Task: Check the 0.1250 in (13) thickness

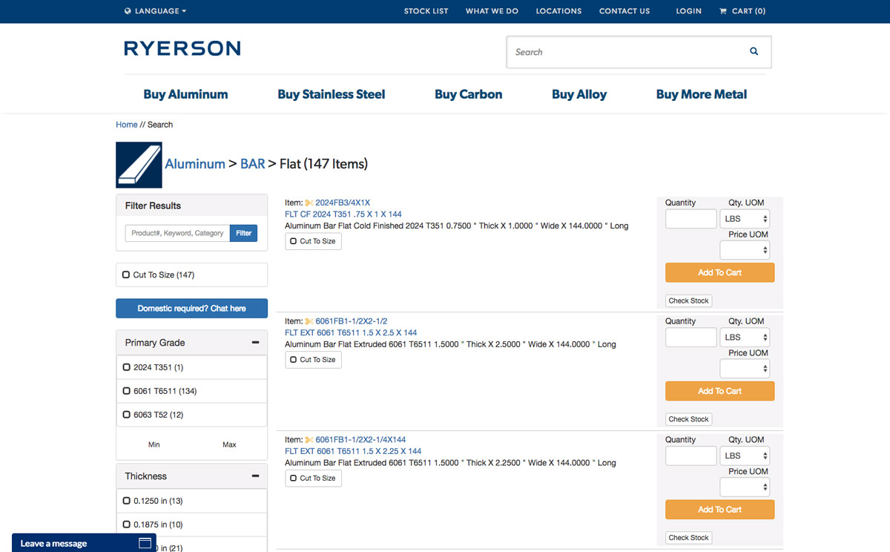Action: point(127,501)
